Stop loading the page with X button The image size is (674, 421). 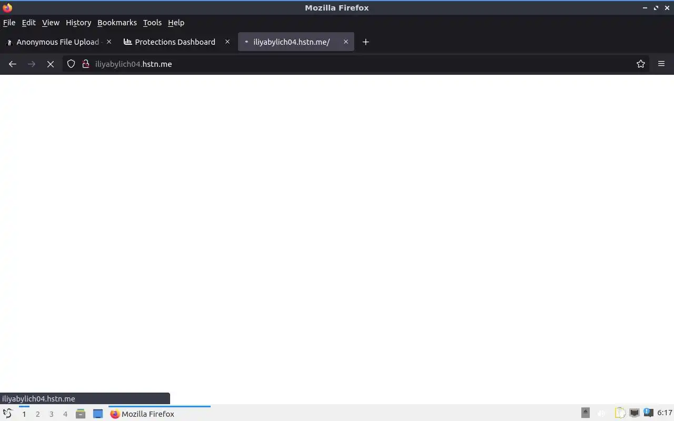tap(51, 64)
